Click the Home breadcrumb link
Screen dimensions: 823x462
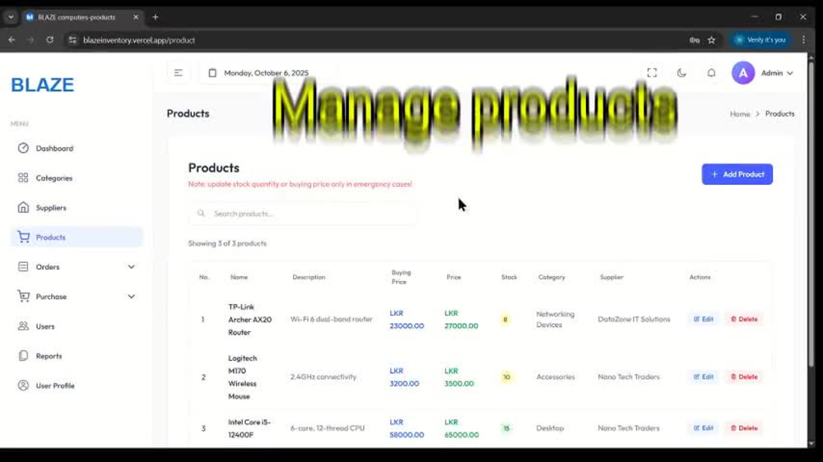point(740,113)
